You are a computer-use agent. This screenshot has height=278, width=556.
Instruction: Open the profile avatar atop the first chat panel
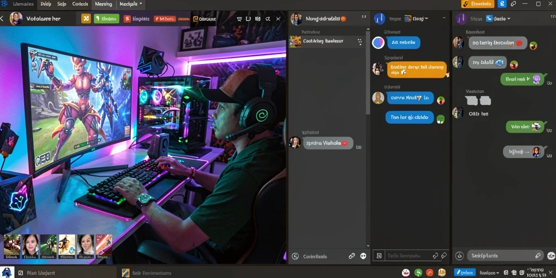pos(296,19)
